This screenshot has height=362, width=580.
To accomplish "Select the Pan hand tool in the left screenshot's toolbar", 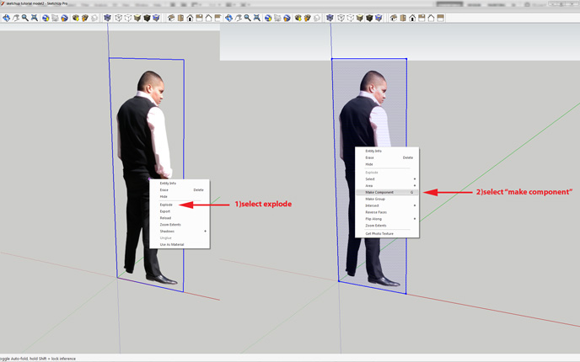I will coord(16,18).
